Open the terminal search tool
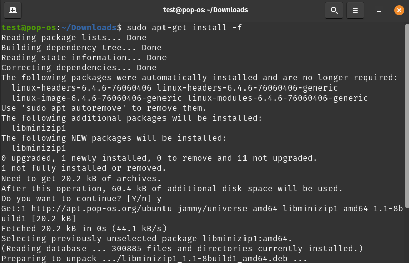The width and height of the screenshot is (409, 263). (x=334, y=10)
